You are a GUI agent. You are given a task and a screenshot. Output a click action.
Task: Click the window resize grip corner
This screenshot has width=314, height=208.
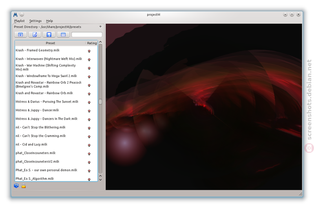click(300, 194)
